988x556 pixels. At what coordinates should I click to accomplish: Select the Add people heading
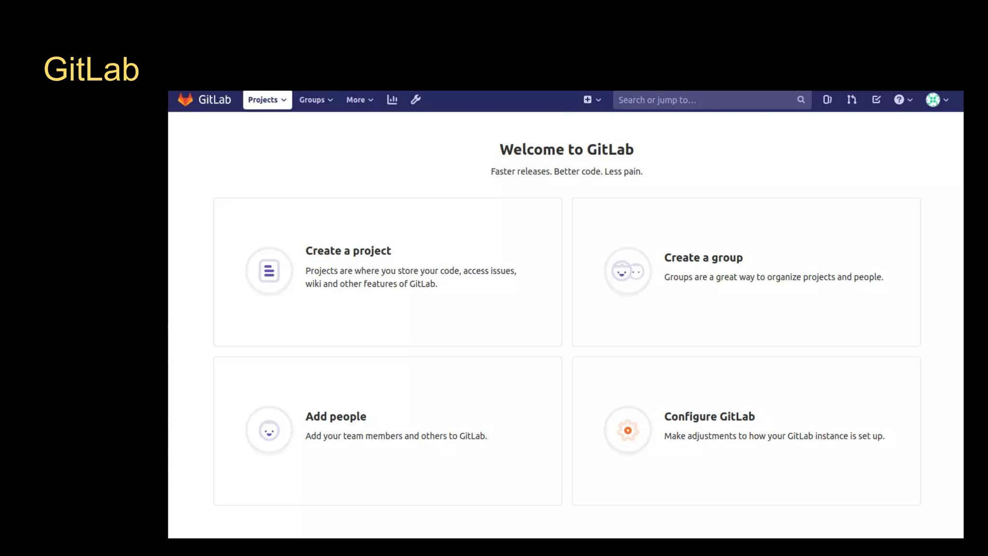pos(336,417)
